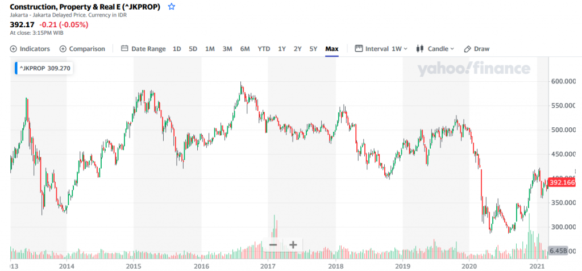Image resolution: width=582 pixels, height=271 pixels.
Task: Select the Draw pencil tool
Action: click(468, 49)
